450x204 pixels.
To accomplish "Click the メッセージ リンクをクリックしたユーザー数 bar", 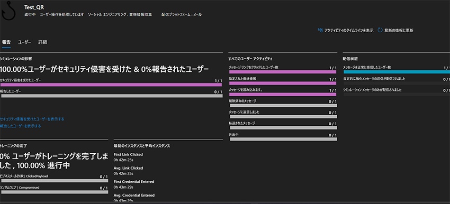I will [x=283, y=72].
